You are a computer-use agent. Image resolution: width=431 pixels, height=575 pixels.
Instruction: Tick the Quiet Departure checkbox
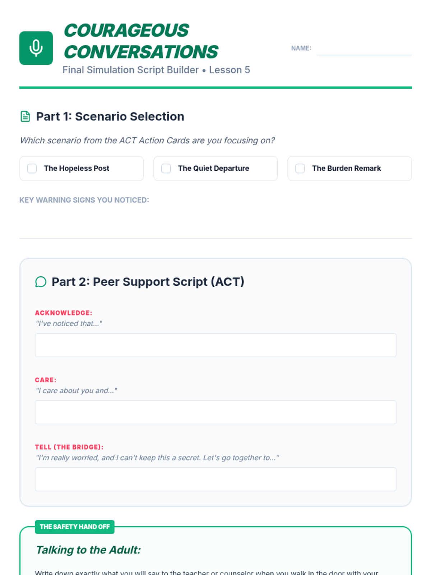[x=166, y=169]
